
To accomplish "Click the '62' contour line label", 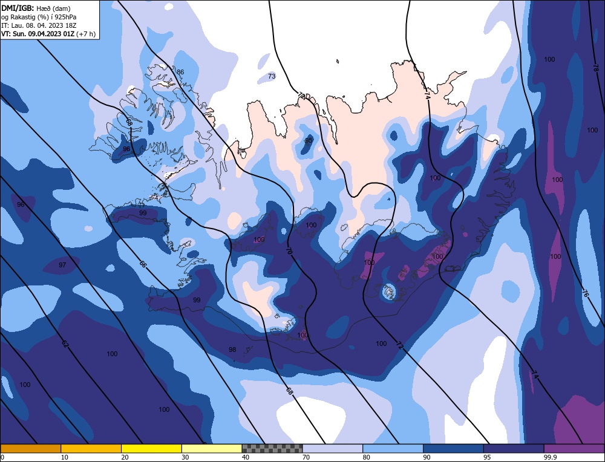I will [65, 344].
